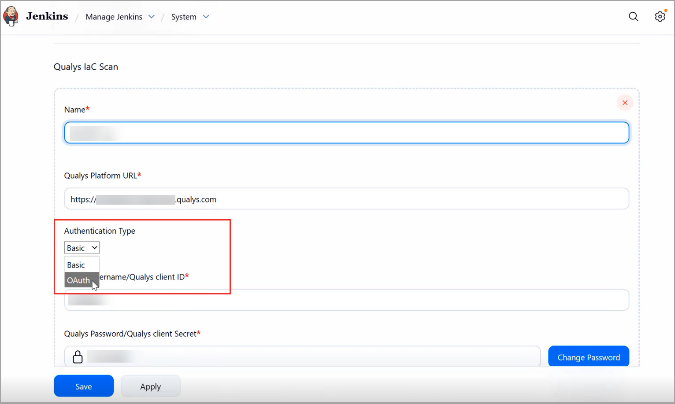Focus the Name input field
675x404 pixels.
[347, 133]
